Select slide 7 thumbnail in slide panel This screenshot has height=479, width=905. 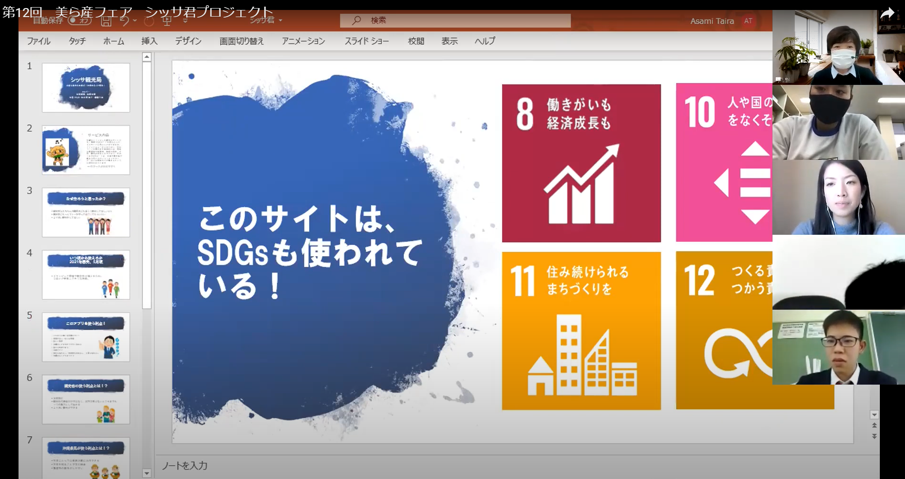pos(86,458)
